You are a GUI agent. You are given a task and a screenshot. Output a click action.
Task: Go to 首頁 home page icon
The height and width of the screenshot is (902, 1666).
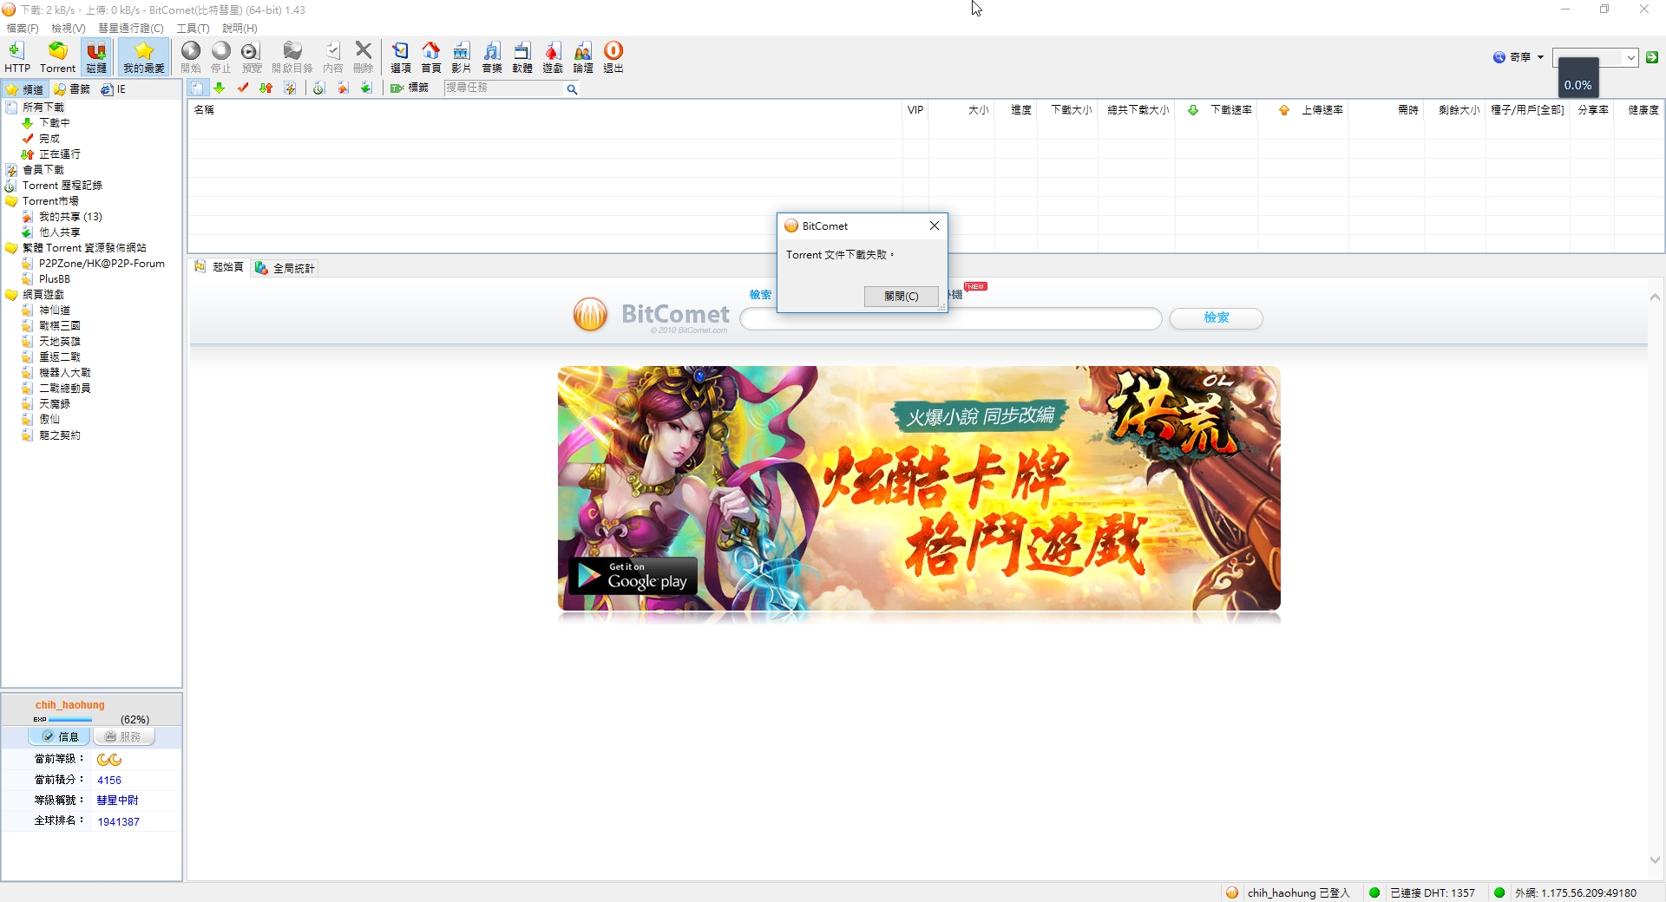click(x=431, y=57)
